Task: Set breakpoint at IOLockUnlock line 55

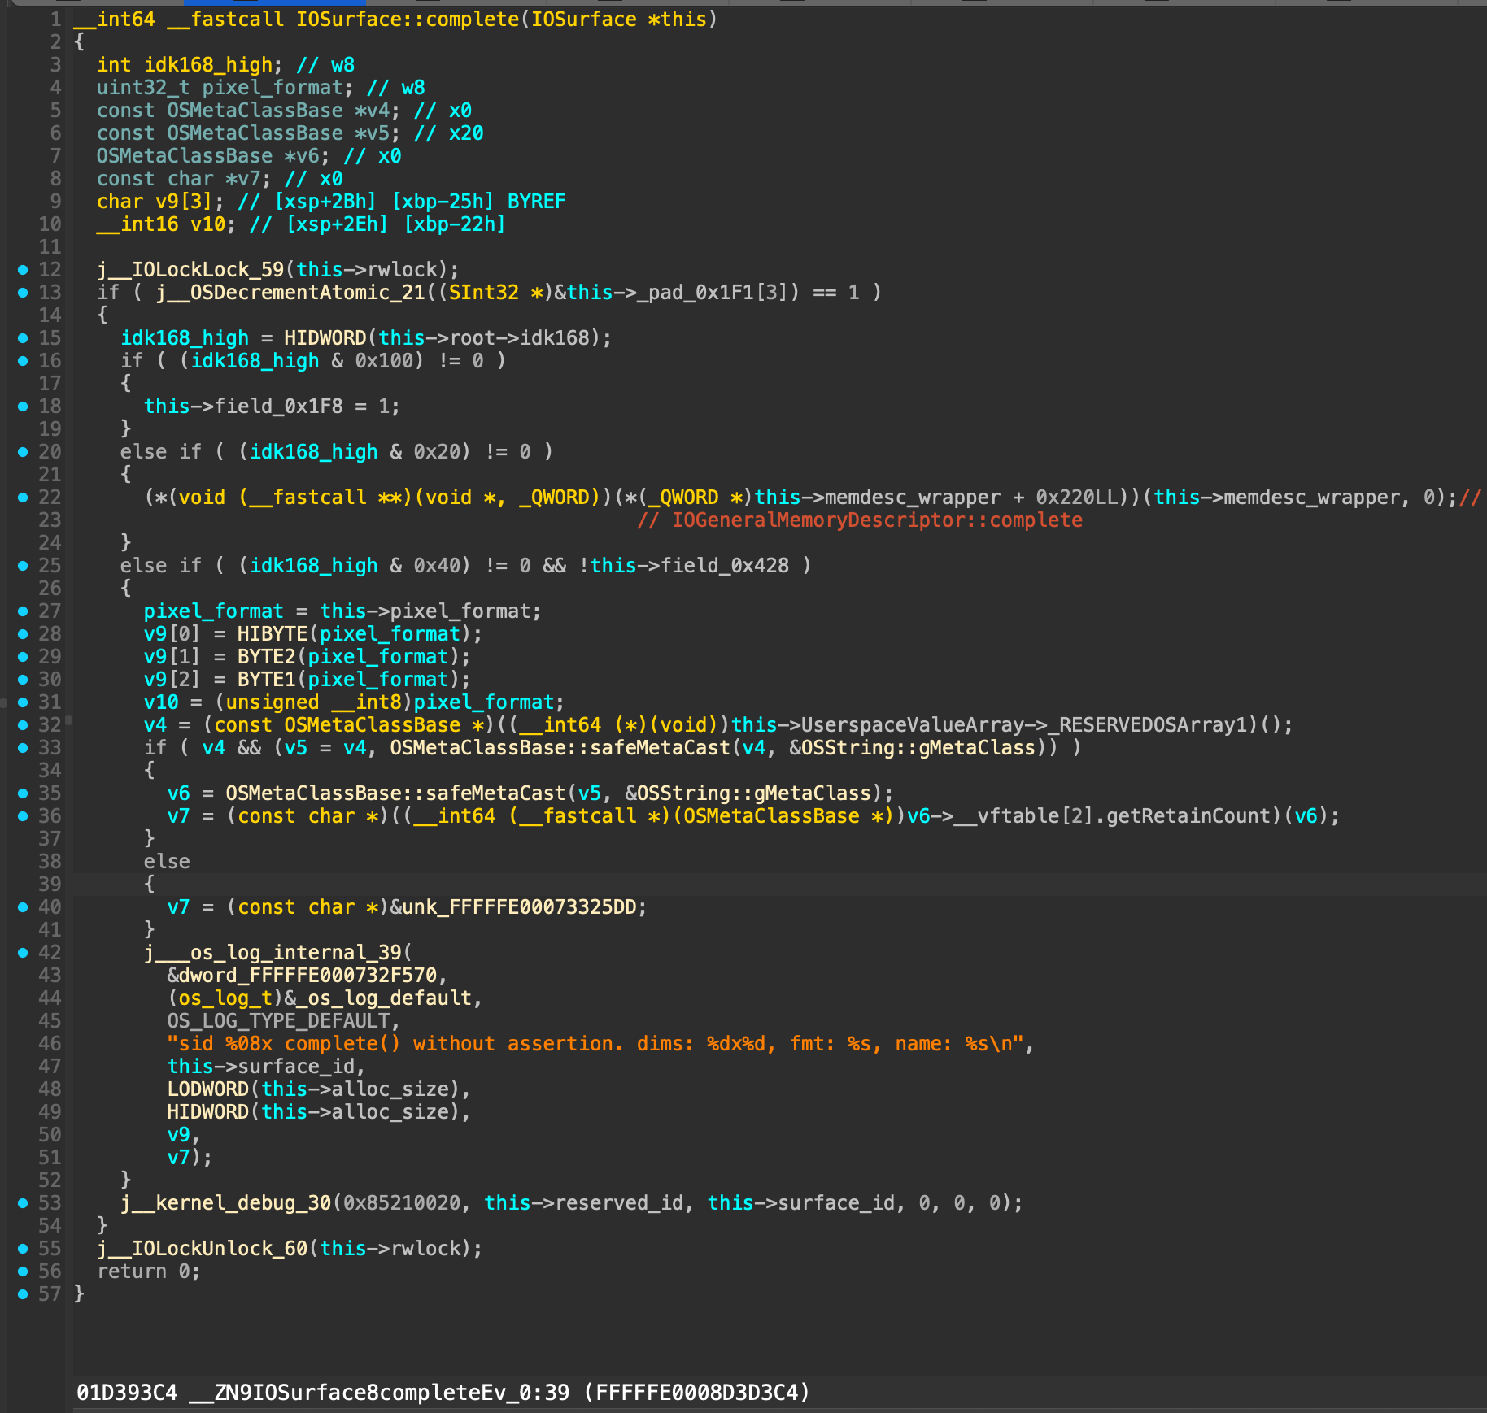Action: [x=23, y=1249]
